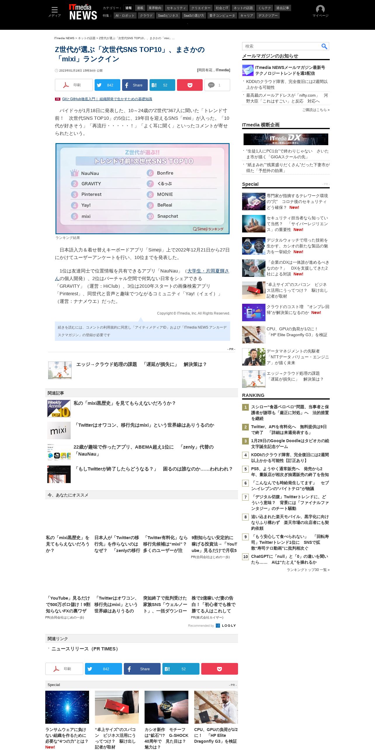The width and height of the screenshot is (375, 750).
Task: Open the AI・ロボット feature
Action: [125, 15]
